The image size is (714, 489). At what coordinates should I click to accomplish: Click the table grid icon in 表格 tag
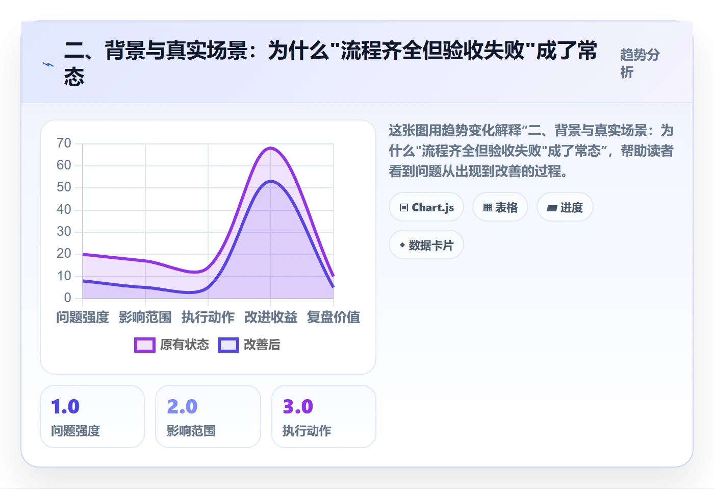point(488,207)
